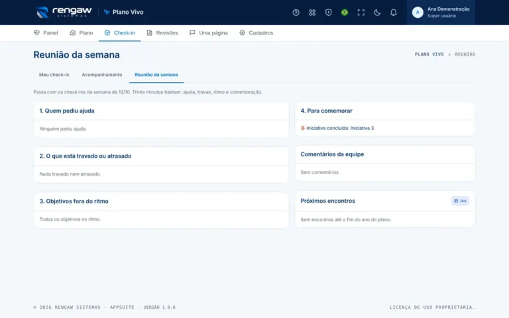509x318 pixels.
Task: Click the Cadastros gear icon
Action: 242,32
